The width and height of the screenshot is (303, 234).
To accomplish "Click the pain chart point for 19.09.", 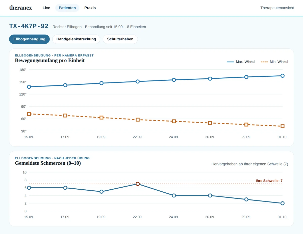I will [x=102, y=192].
